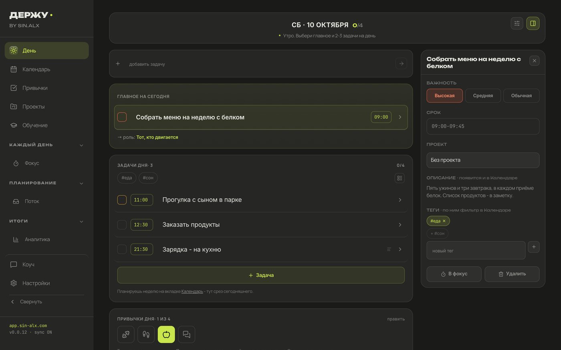The height and width of the screenshot is (350, 561).
Task: Expand Заказать продукты task chevron
Action: 400,224
